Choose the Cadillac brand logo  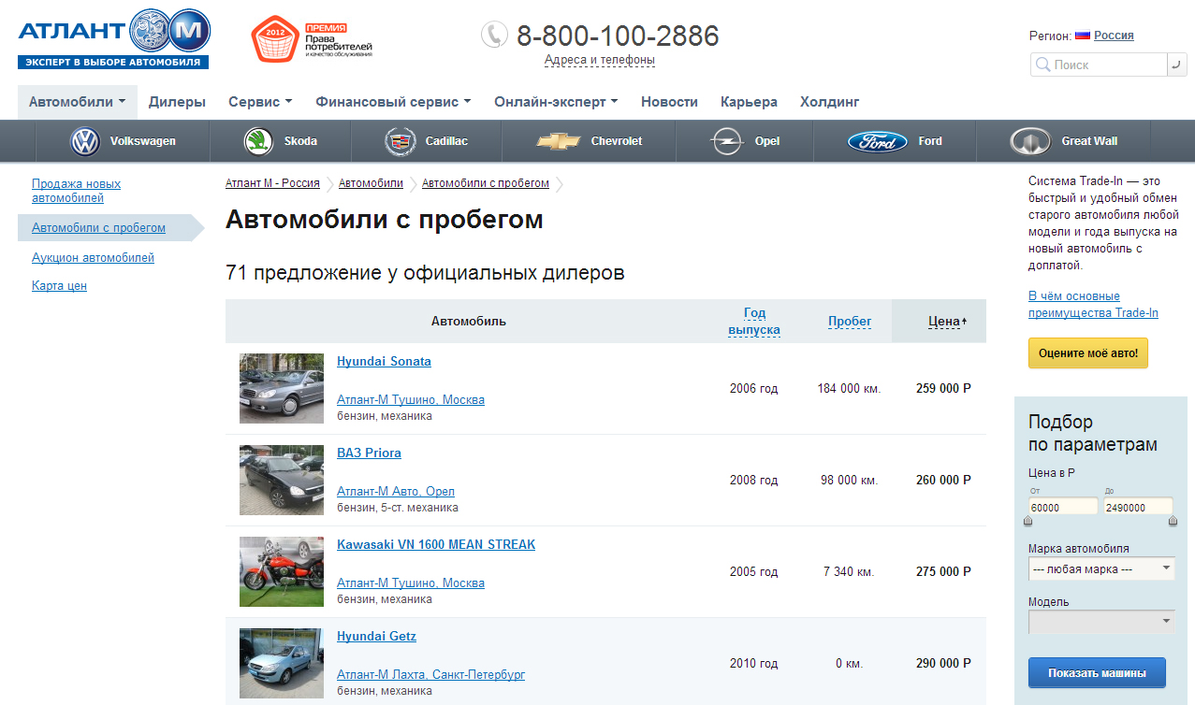tap(400, 141)
